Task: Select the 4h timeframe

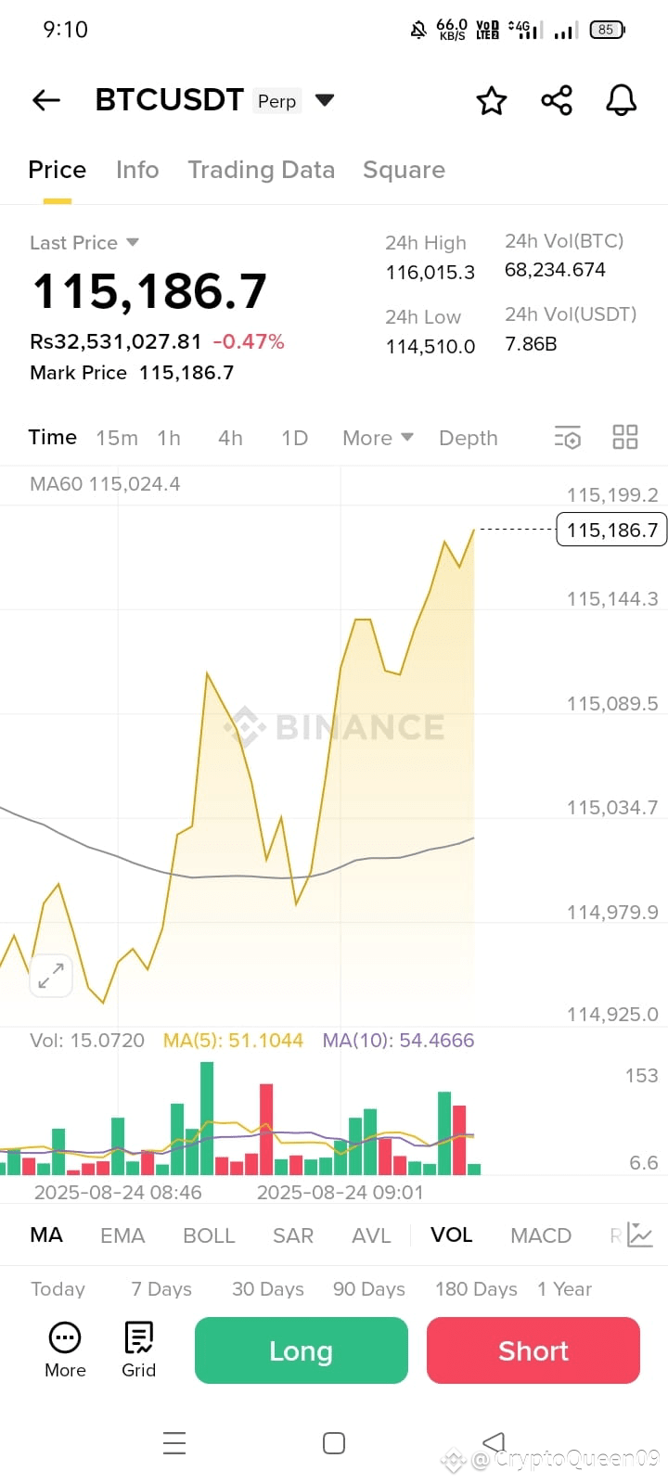Action: point(230,438)
